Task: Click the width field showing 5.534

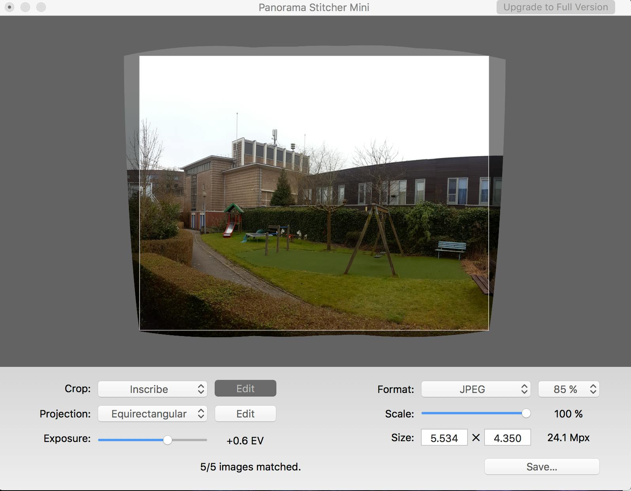Action: tap(444, 438)
